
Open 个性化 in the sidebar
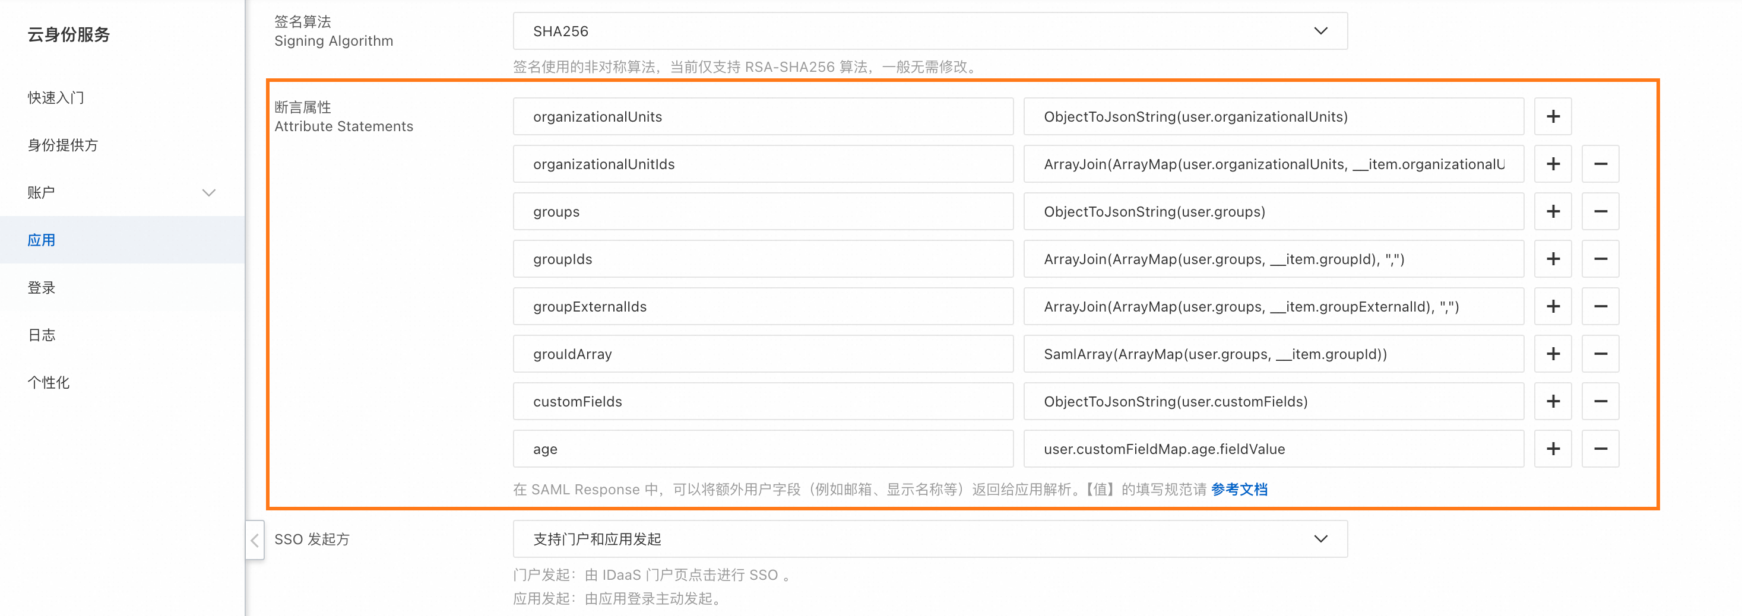tap(122, 382)
